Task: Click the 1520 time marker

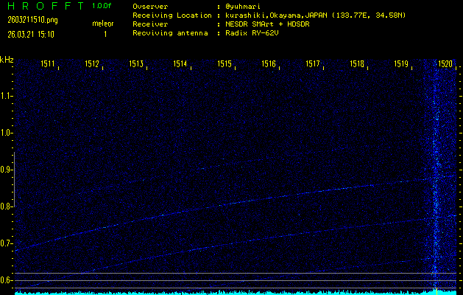Action: point(445,64)
